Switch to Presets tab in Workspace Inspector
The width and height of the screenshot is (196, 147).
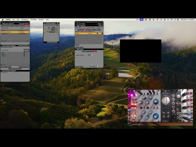click(17, 26)
